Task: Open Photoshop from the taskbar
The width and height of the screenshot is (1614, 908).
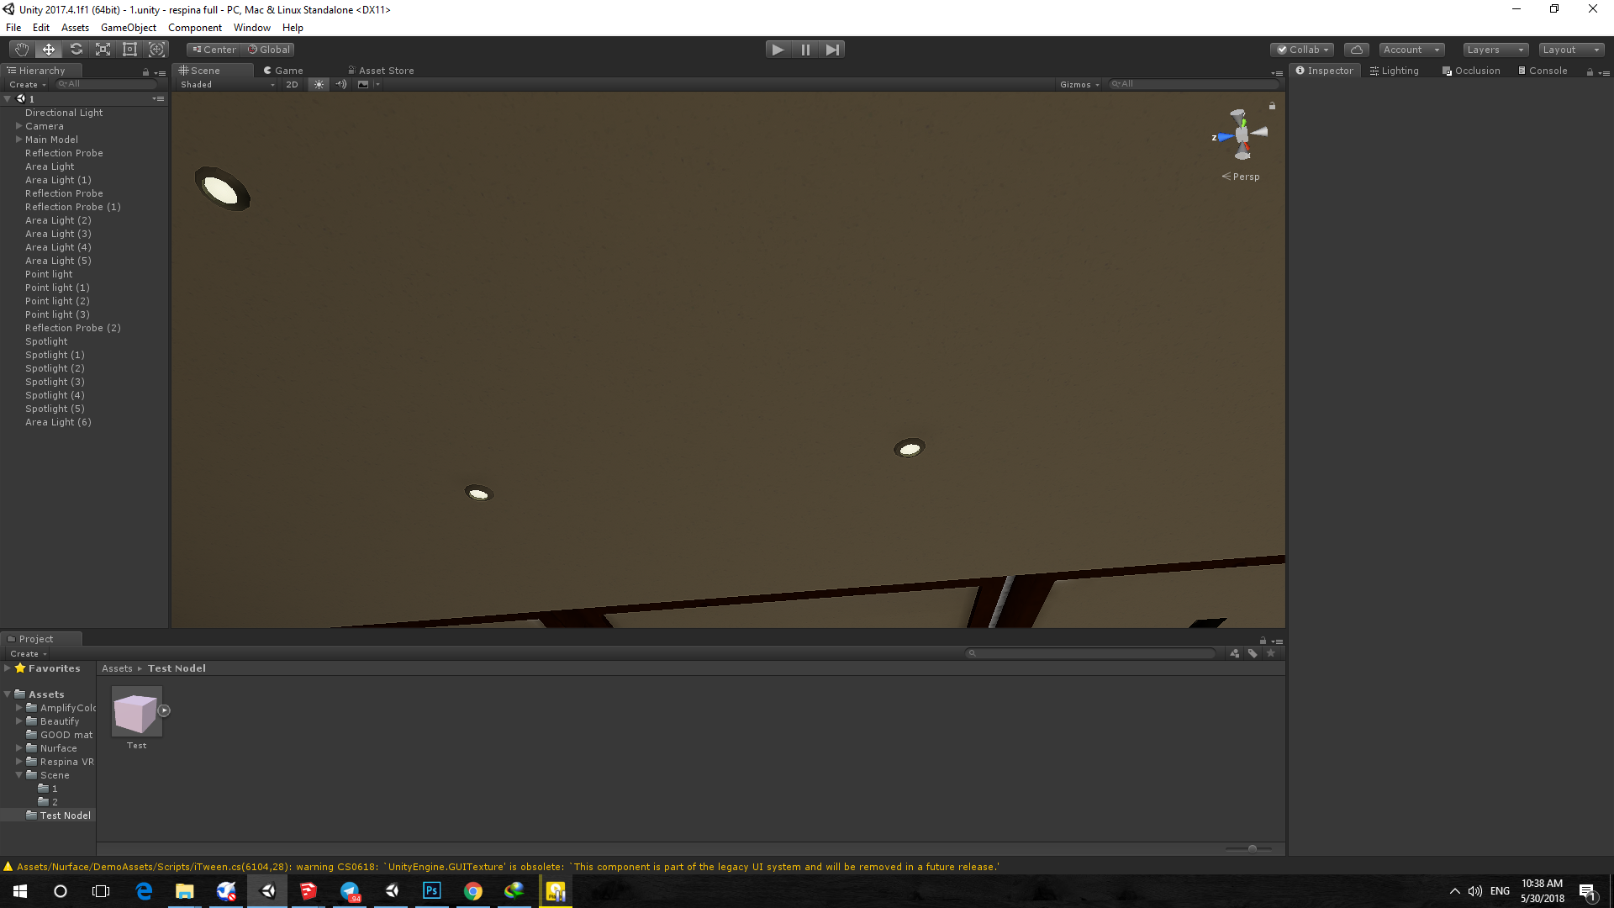Action: pos(432,891)
